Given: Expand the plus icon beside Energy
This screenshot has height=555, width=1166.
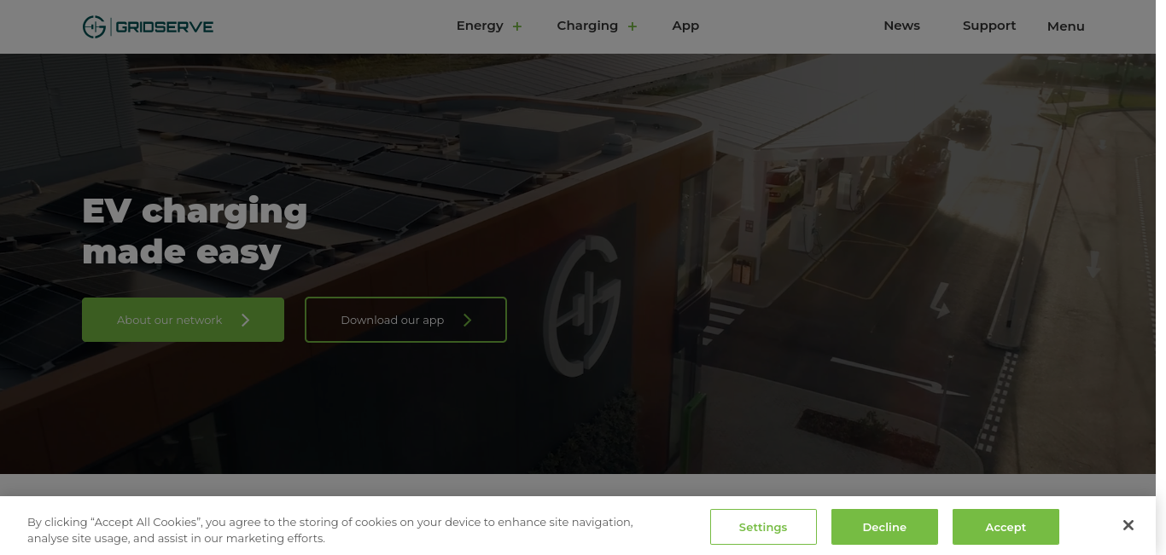Looking at the screenshot, I should click(x=517, y=26).
